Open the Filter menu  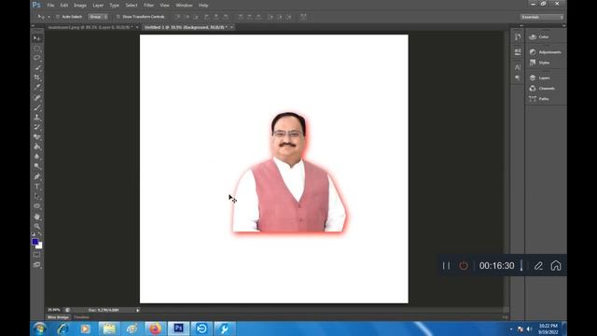coord(149,6)
